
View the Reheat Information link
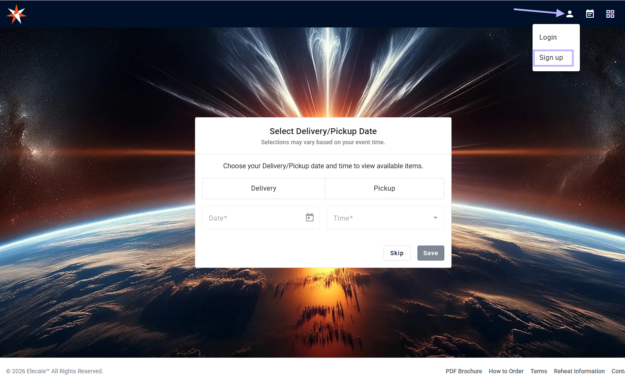(x=579, y=371)
